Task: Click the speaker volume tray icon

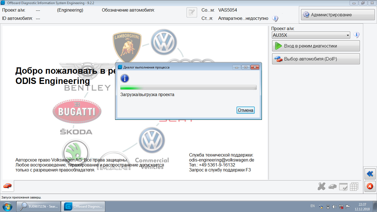Action: (334, 206)
